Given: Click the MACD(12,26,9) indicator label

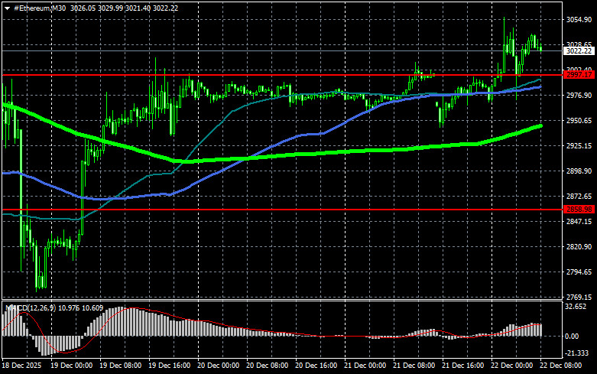Looking at the screenshot, I should pyautogui.click(x=32, y=307).
